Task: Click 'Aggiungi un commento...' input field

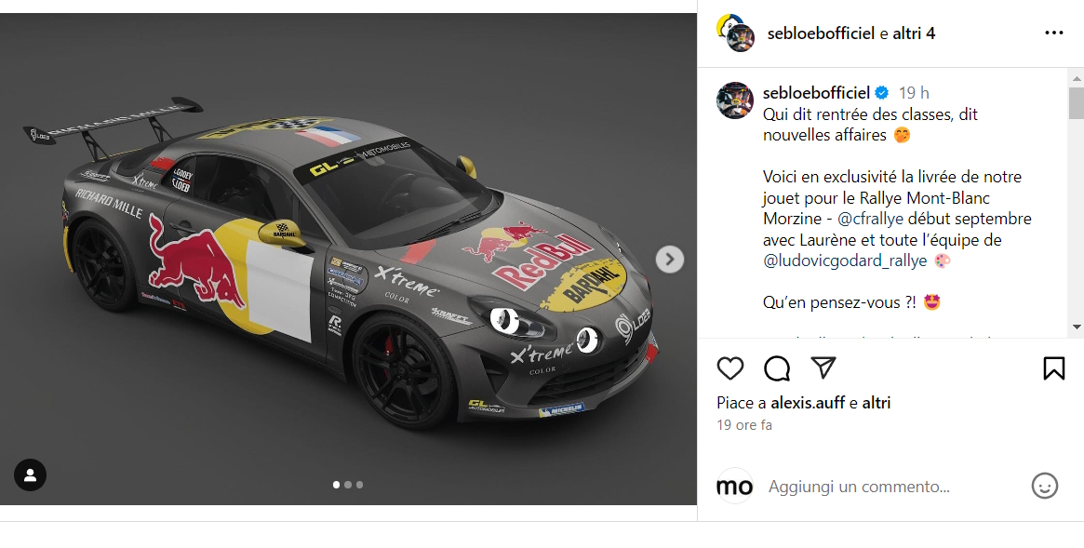Action: click(860, 487)
